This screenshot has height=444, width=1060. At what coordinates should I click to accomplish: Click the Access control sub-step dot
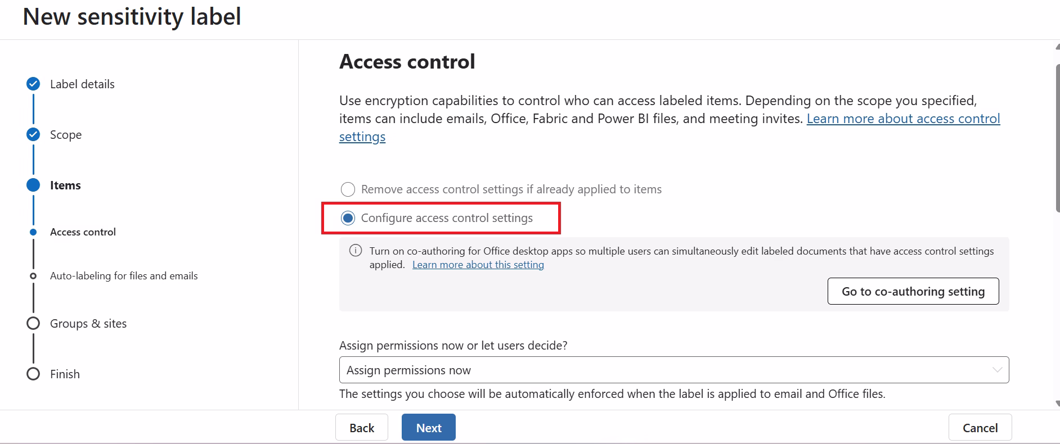tap(33, 232)
